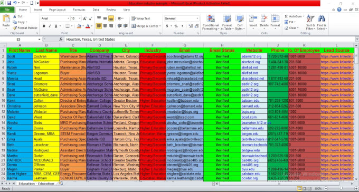The width and height of the screenshot is (359, 192).
Task: Open the General number format dropdown
Action: tap(197, 18)
